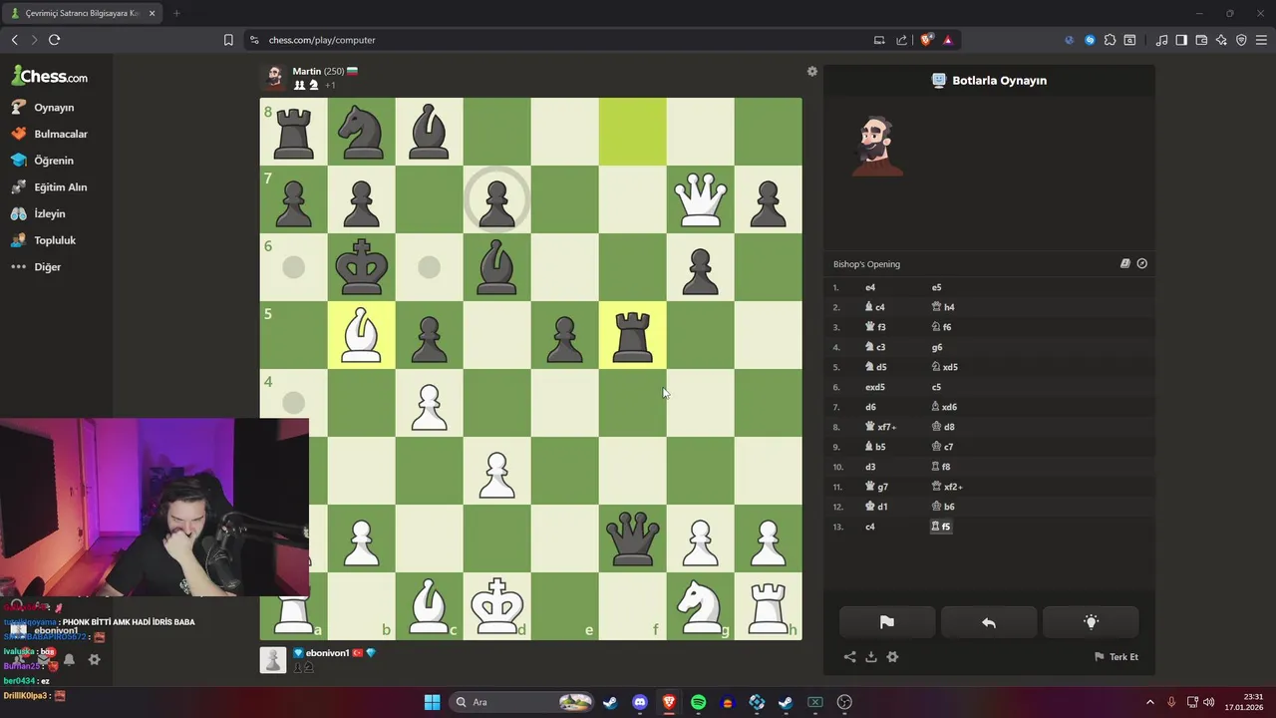Click the white king on d1

coord(496,606)
